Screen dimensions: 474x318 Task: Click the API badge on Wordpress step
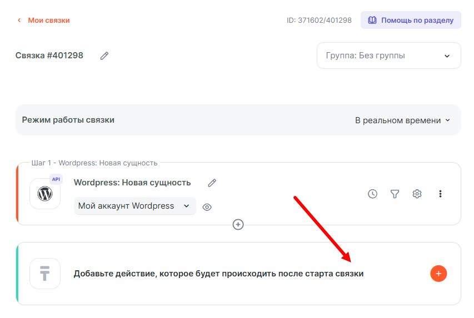(x=56, y=179)
